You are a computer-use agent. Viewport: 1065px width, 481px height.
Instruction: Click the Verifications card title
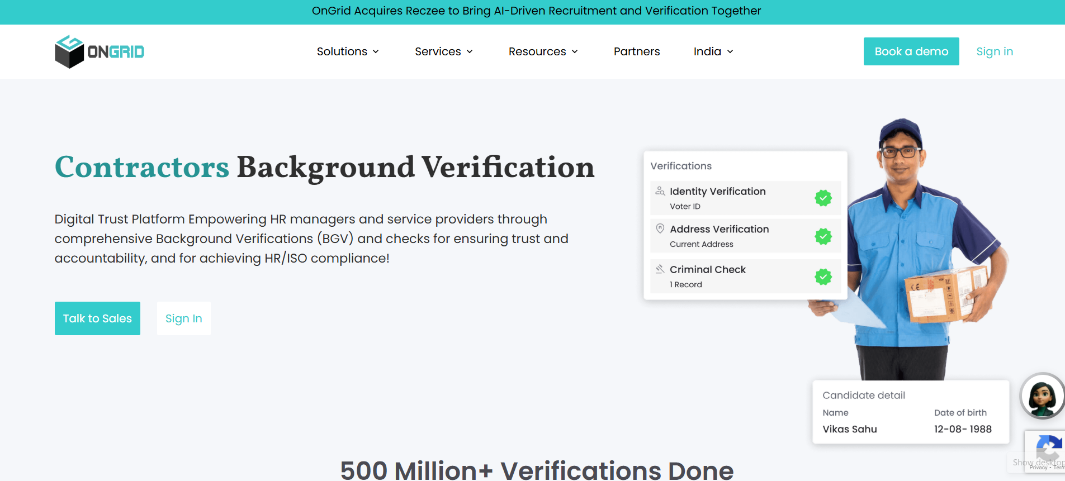[x=681, y=166]
